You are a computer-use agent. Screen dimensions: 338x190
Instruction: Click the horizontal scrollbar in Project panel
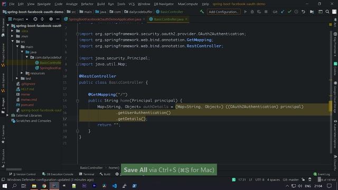pos(14,169)
